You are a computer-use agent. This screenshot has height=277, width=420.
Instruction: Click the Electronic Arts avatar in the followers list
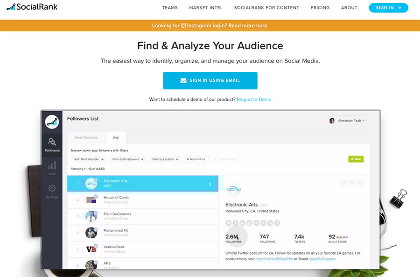tap(91, 184)
